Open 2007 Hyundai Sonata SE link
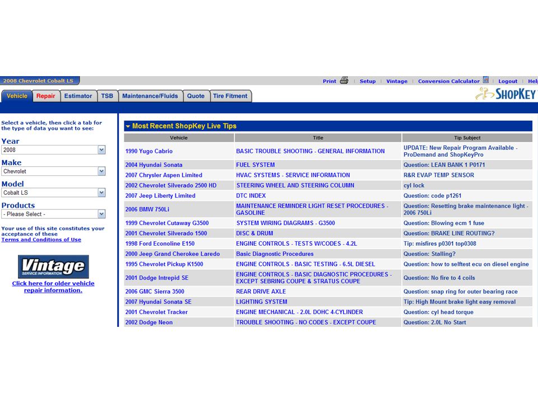The width and height of the screenshot is (538, 403). pyautogui.click(x=158, y=302)
